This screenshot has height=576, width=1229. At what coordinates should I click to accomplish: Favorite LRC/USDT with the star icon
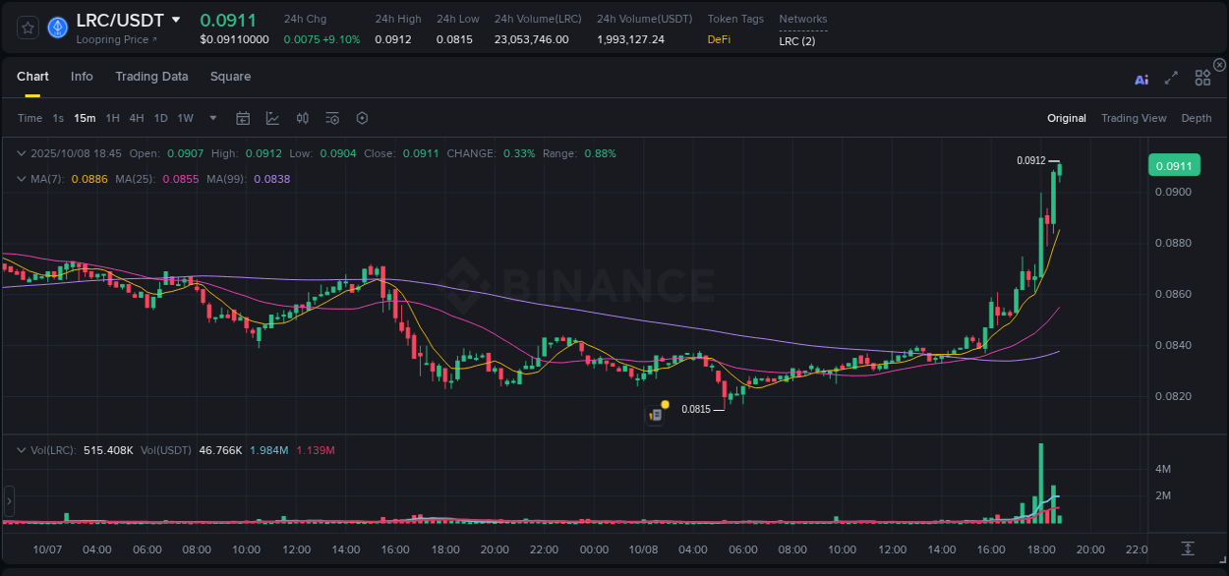[28, 29]
